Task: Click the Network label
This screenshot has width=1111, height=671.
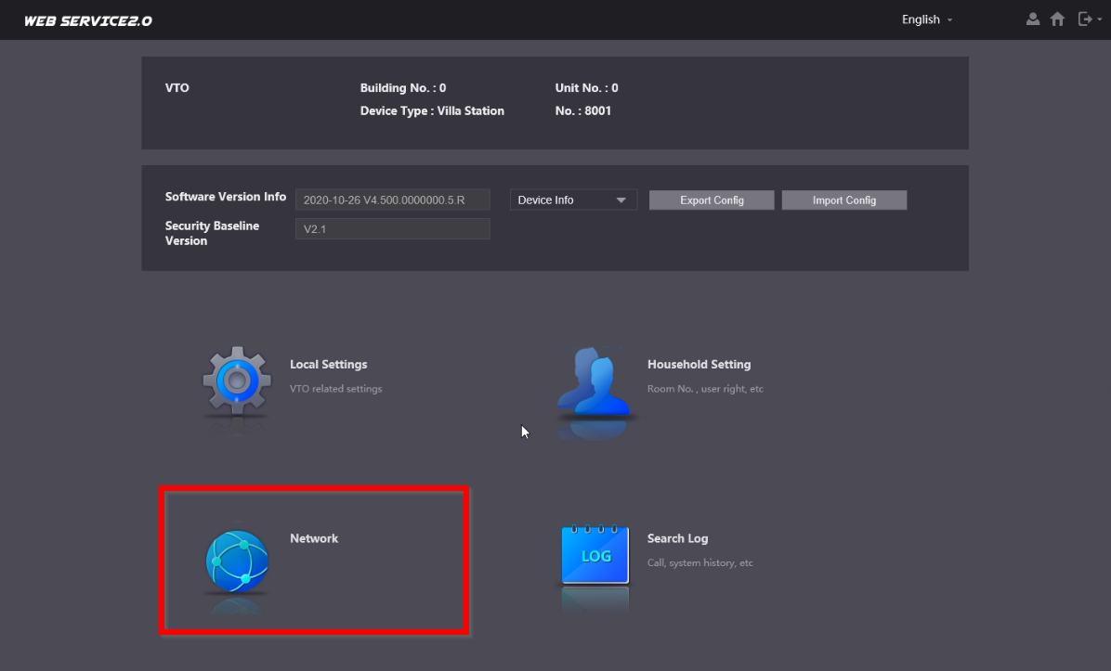Action: 314,538
